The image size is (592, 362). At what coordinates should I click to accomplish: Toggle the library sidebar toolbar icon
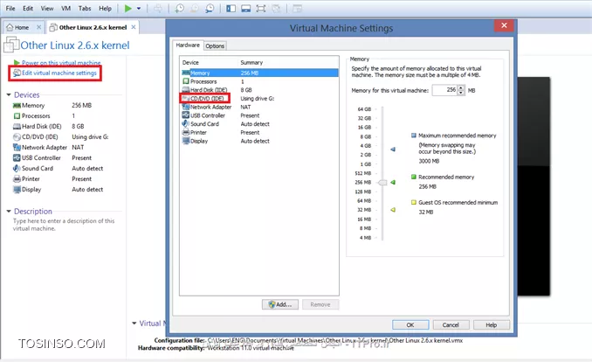[x=231, y=9]
